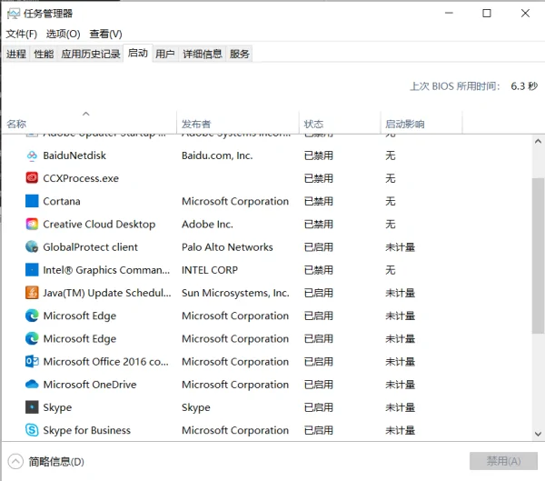Select the CCXProcess.exe entry

(81, 178)
